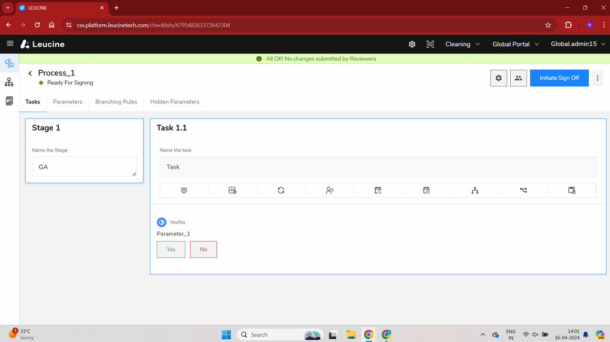Switch to the Branching Rules tab
Screen dimensions: 610x342
coord(116,102)
